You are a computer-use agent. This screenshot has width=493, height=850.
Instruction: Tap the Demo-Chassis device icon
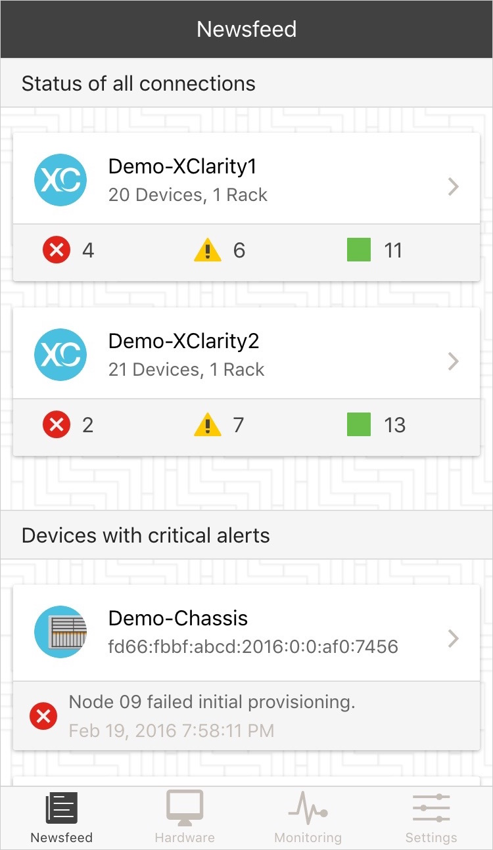[x=60, y=632]
